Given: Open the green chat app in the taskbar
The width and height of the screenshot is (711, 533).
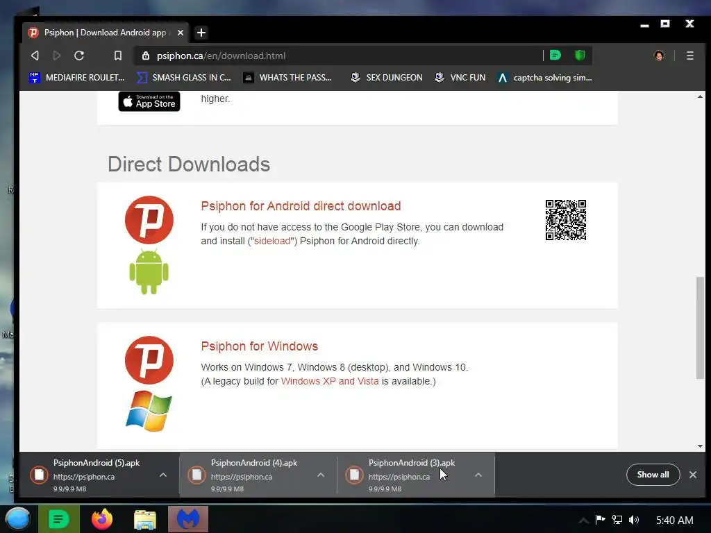Looking at the screenshot, I should click(x=58, y=519).
